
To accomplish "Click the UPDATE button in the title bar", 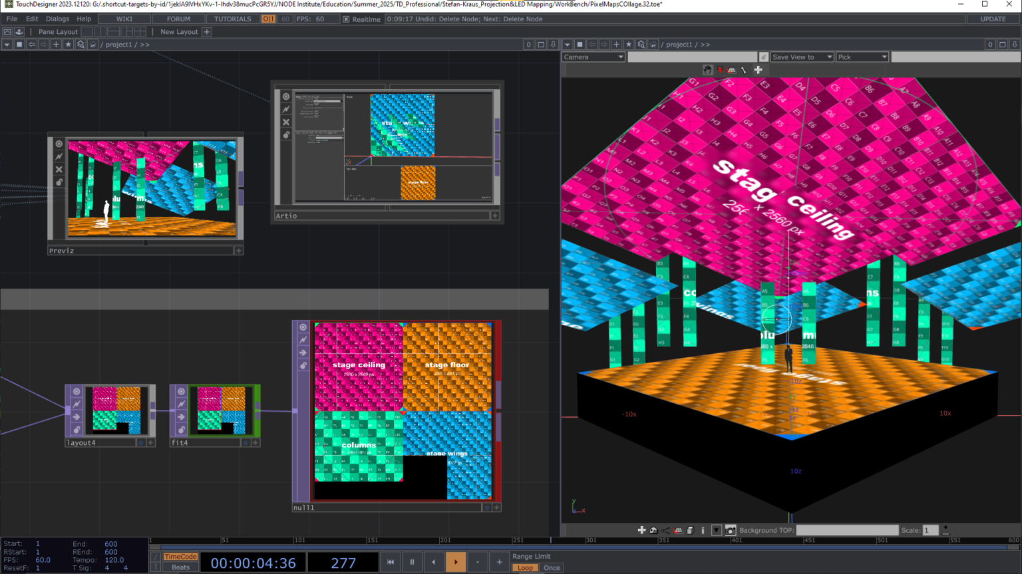I will pos(992,19).
